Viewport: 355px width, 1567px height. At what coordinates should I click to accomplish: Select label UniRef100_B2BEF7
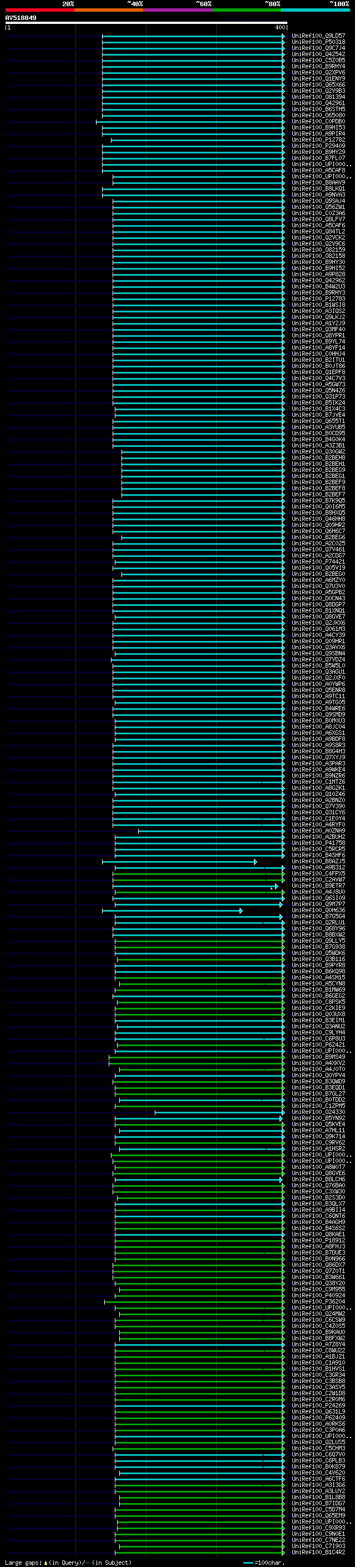click(318, 495)
